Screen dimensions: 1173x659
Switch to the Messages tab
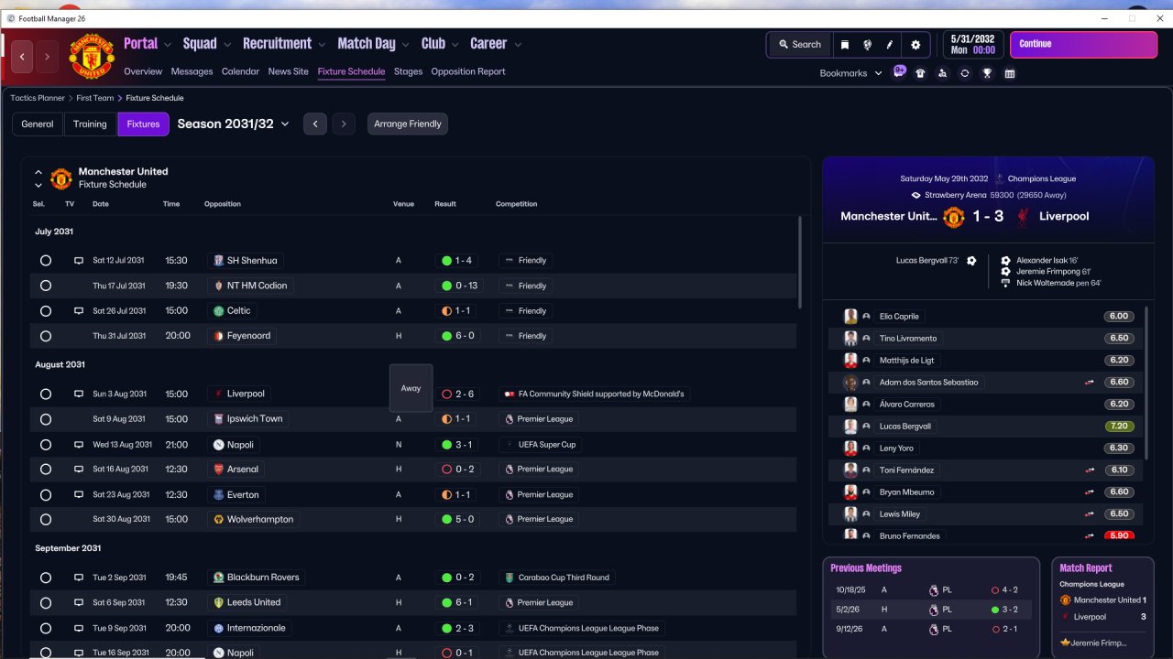pyautogui.click(x=192, y=71)
